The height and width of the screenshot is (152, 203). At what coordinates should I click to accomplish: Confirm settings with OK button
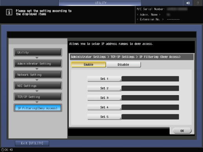[182, 131]
